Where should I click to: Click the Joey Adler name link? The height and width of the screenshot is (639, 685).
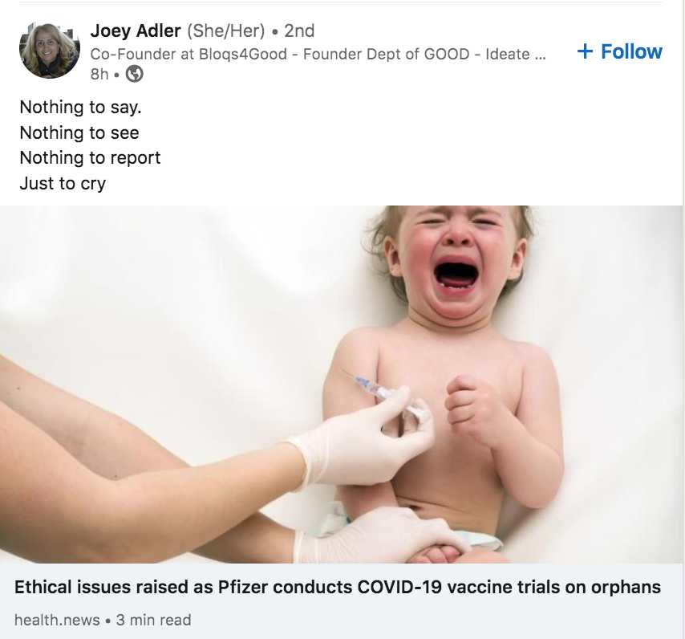point(136,31)
